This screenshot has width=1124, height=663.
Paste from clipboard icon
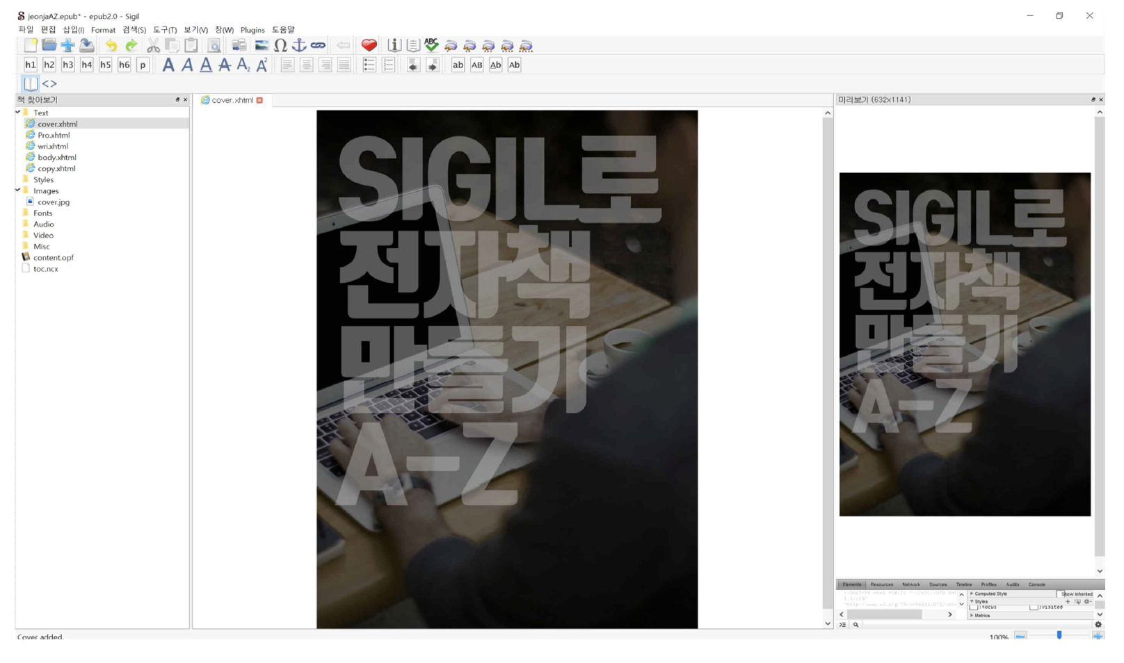[x=191, y=45]
